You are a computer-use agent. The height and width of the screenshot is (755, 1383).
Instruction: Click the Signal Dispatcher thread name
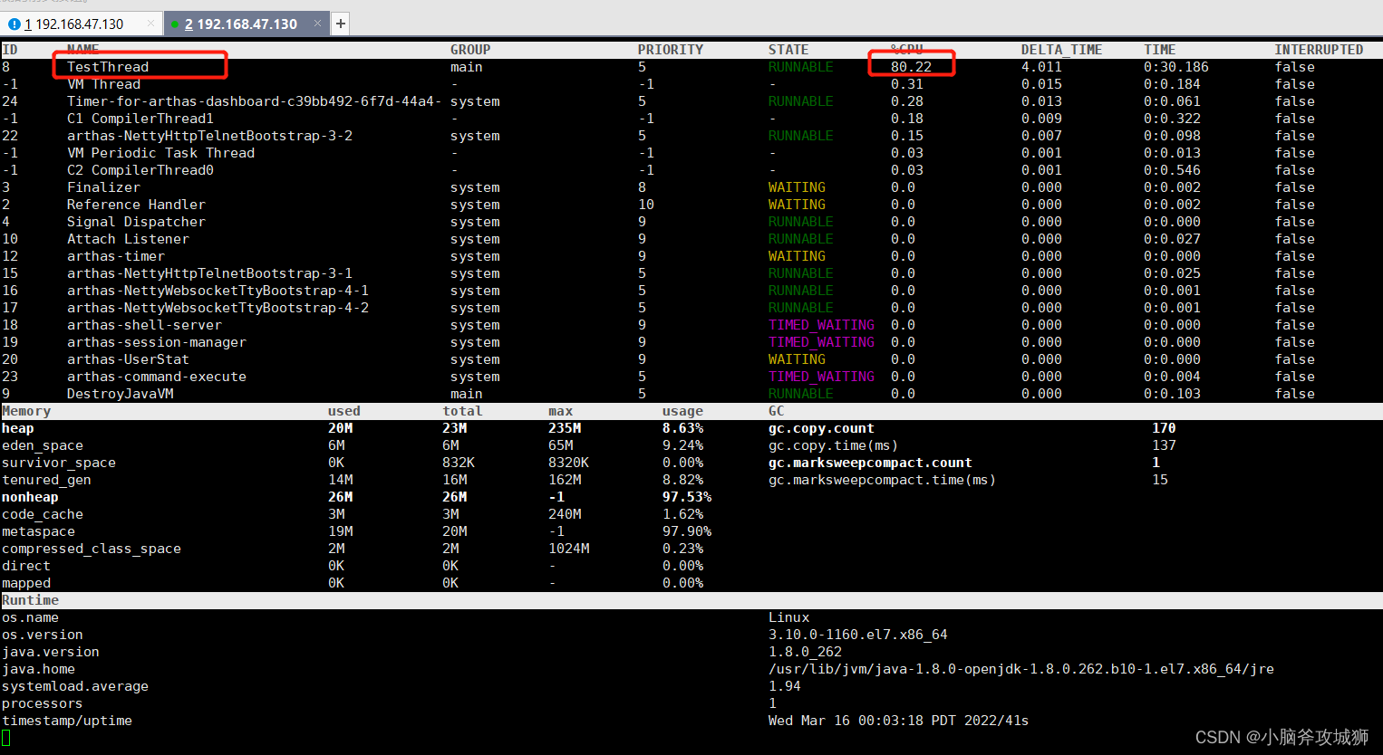click(x=137, y=222)
